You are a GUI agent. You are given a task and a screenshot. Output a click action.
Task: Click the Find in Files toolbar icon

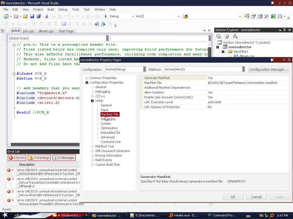(185, 16)
